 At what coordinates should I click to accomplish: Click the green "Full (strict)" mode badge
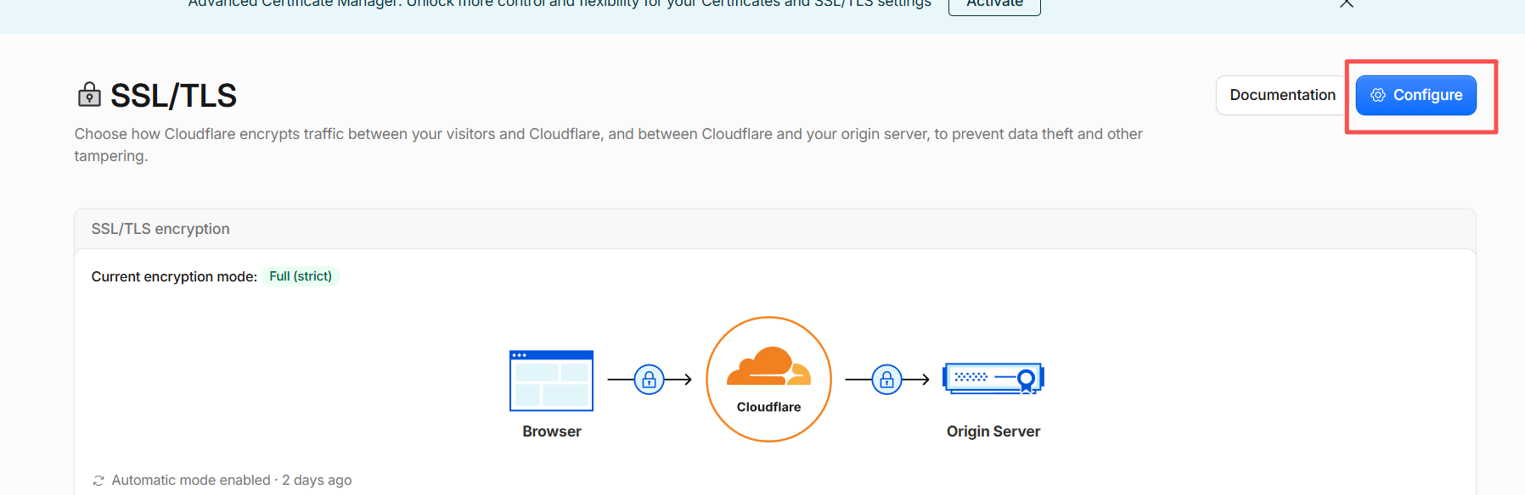[301, 276]
